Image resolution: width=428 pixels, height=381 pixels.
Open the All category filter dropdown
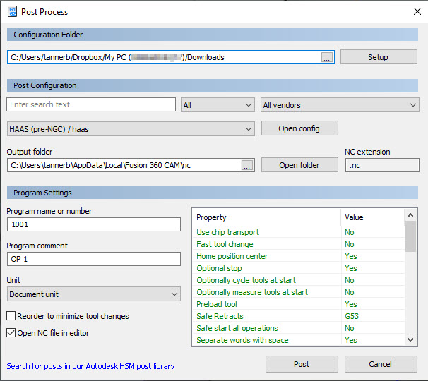coord(218,105)
